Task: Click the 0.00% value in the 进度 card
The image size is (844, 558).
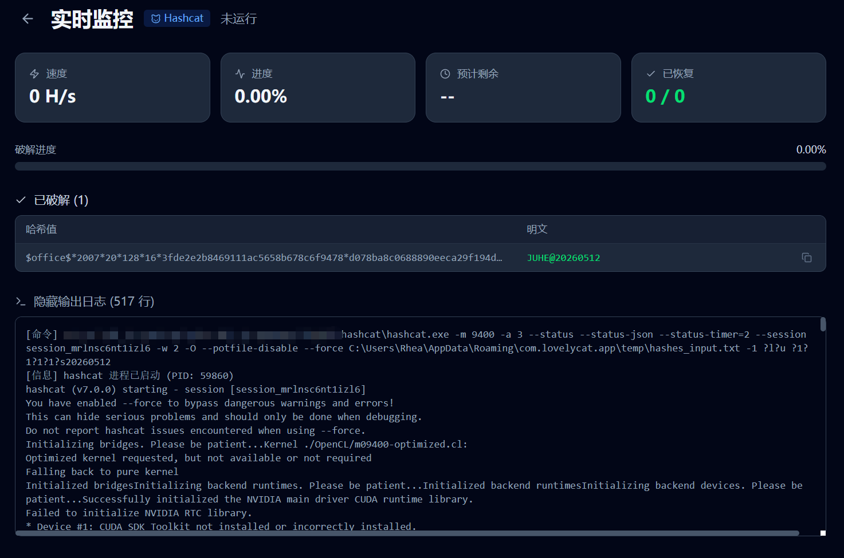Action: click(x=261, y=96)
